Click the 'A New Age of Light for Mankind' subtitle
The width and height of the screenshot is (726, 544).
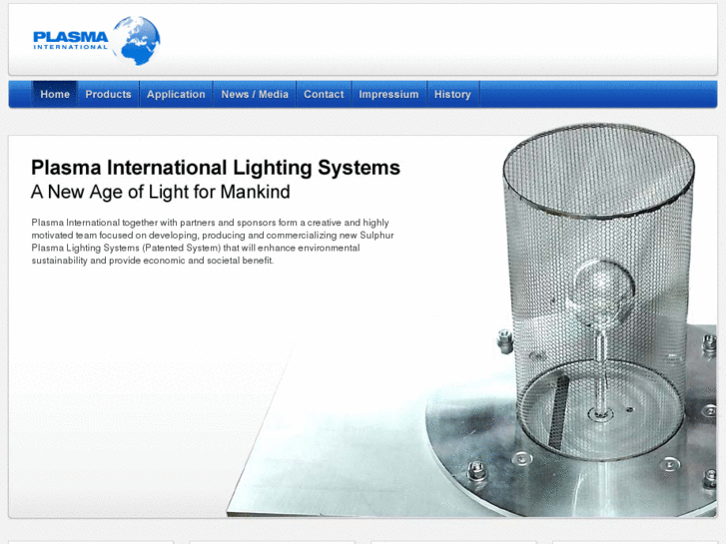160,192
